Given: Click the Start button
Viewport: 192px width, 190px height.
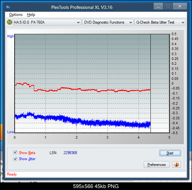Looking at the screenshot, I should coord(170,153).
